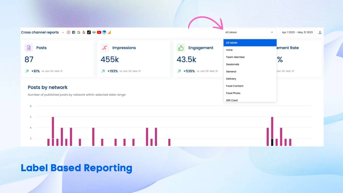The width and height of the screenshot is (343, 193).
Task: Select the none label option
Action: [229, 50]
